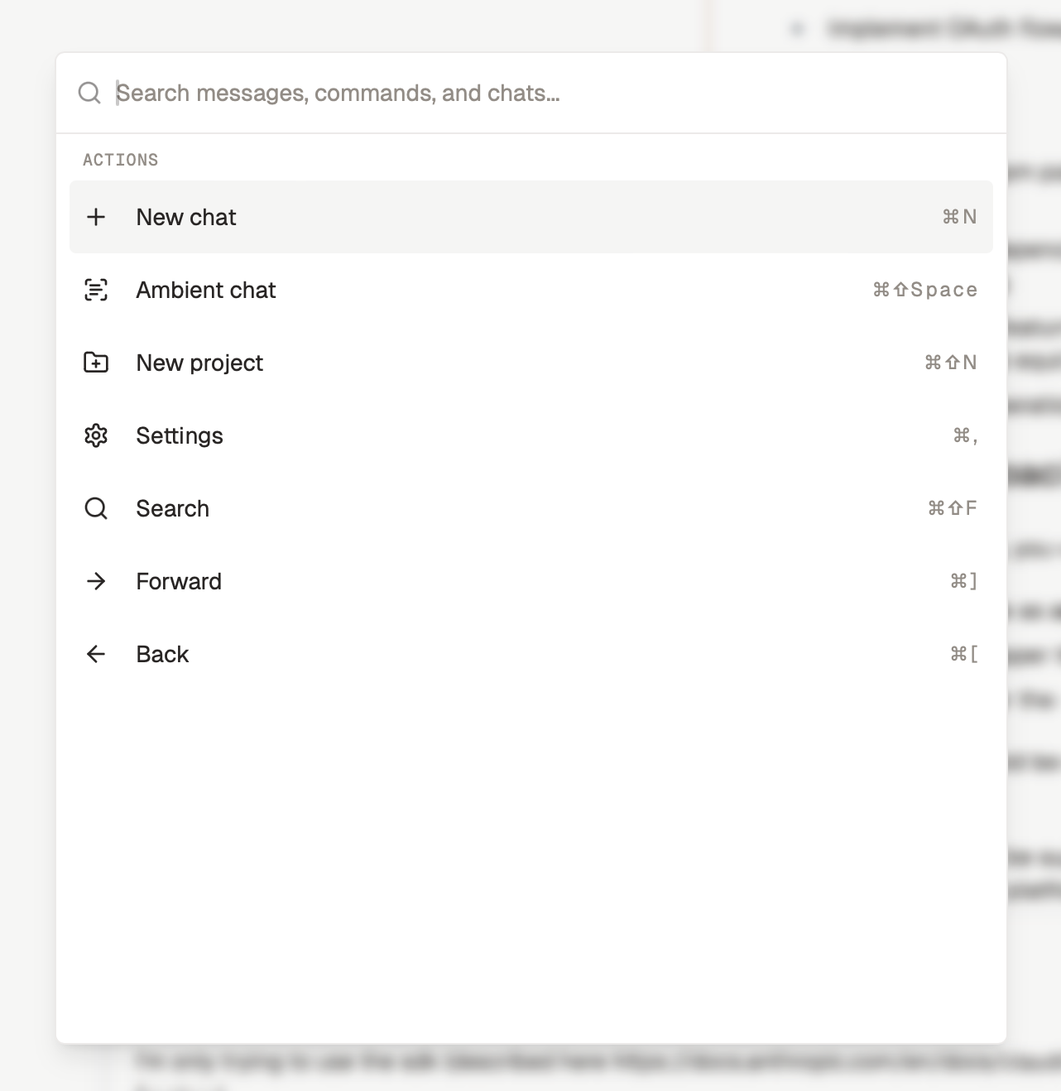Activate the Forward navigation action
This screenshot has width=1061, height=1091.
click(179, 581)
